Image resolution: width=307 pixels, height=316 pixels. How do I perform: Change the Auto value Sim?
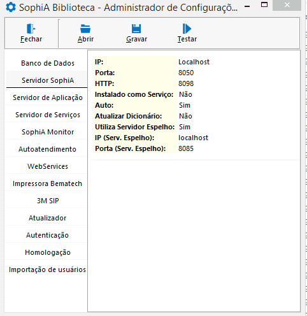click(185, 105)
